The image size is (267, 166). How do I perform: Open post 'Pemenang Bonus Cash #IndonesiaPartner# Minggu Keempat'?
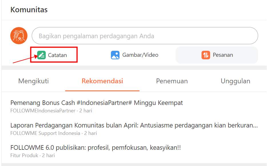[x=97, y=103]
